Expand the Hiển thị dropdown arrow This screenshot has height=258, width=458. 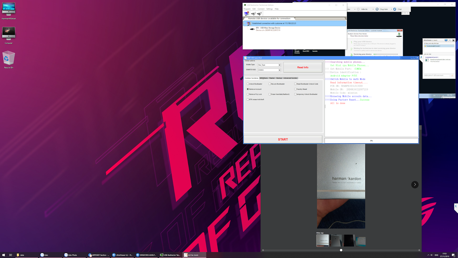click(x=373, y=9)
